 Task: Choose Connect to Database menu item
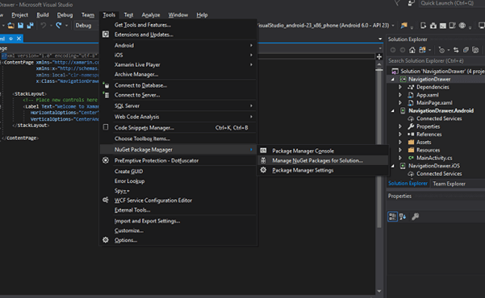(178, 85)
